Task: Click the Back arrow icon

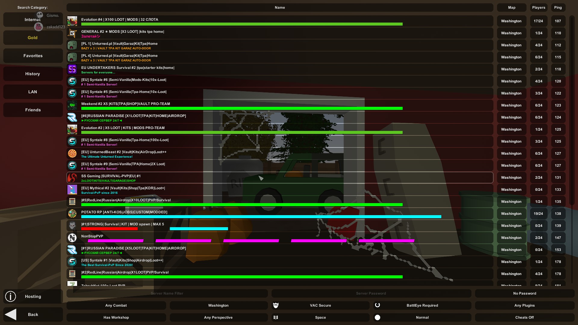Action: click(11, 314)
